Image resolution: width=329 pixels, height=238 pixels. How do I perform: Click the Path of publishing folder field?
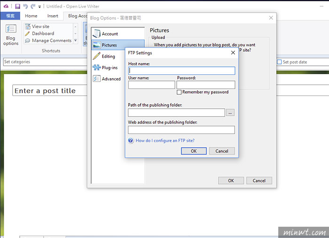click(176, 112)
